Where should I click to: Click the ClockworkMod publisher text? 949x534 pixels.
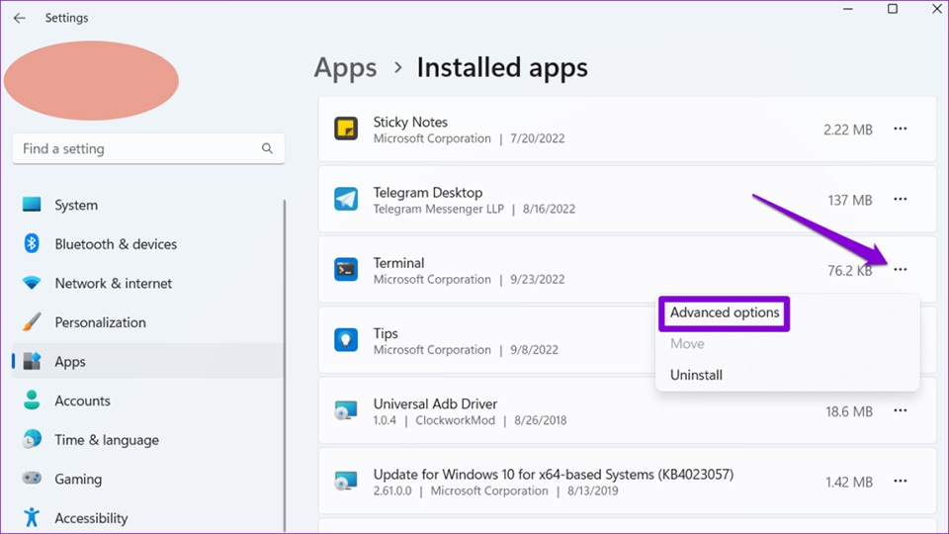click(455, 420)
